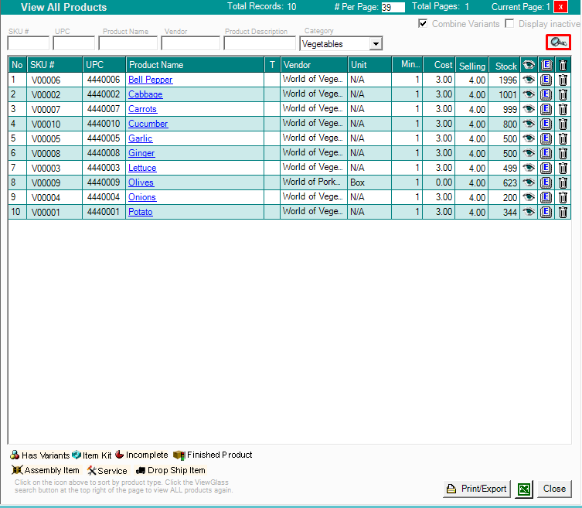
Task: Filter by Item Kit icon
Action: [x=77, y=455]
